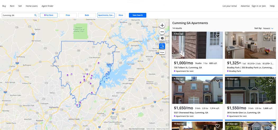Viewport: 278px width, 130px height.
Task: Open the List your rental link
Action: (x=230, y=6)
